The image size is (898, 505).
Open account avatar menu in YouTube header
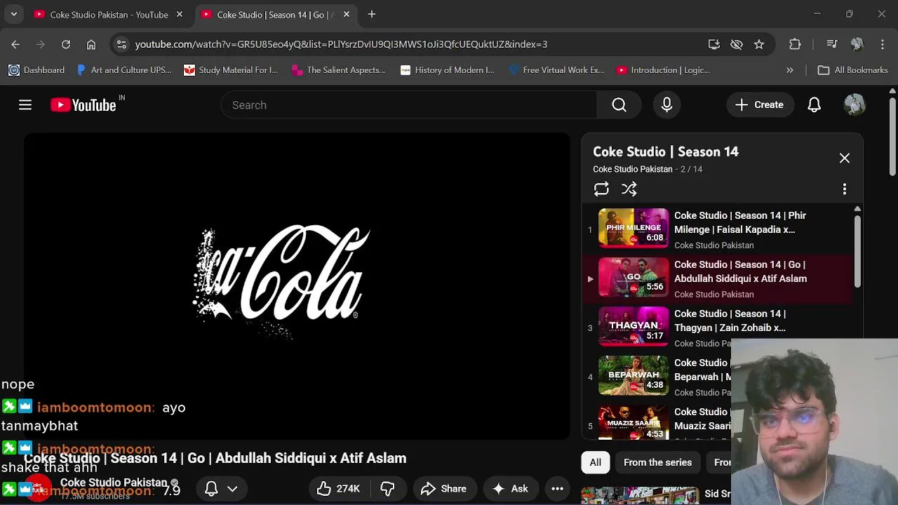point(854,105)
